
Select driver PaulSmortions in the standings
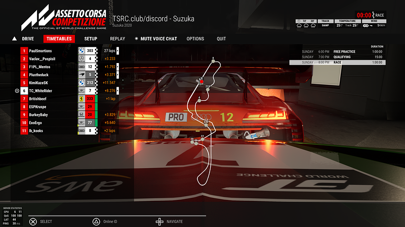click(x=40, y=51)
